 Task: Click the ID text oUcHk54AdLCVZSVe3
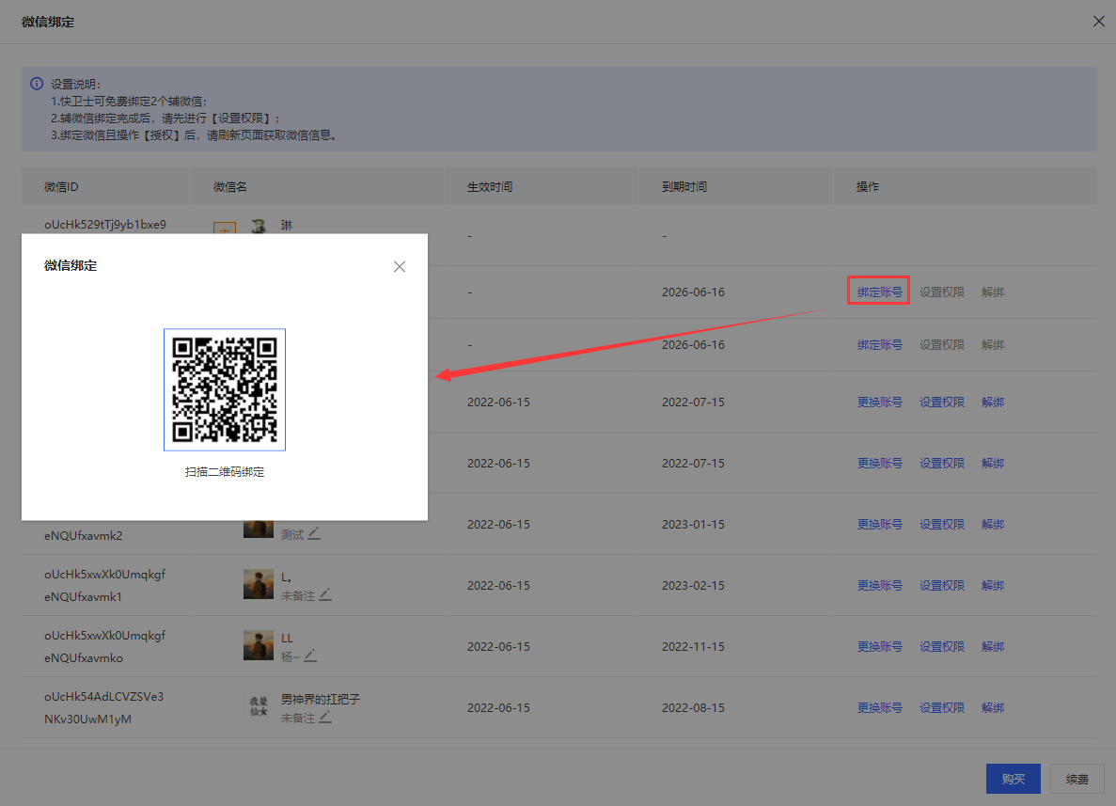(x=104, y=696)
